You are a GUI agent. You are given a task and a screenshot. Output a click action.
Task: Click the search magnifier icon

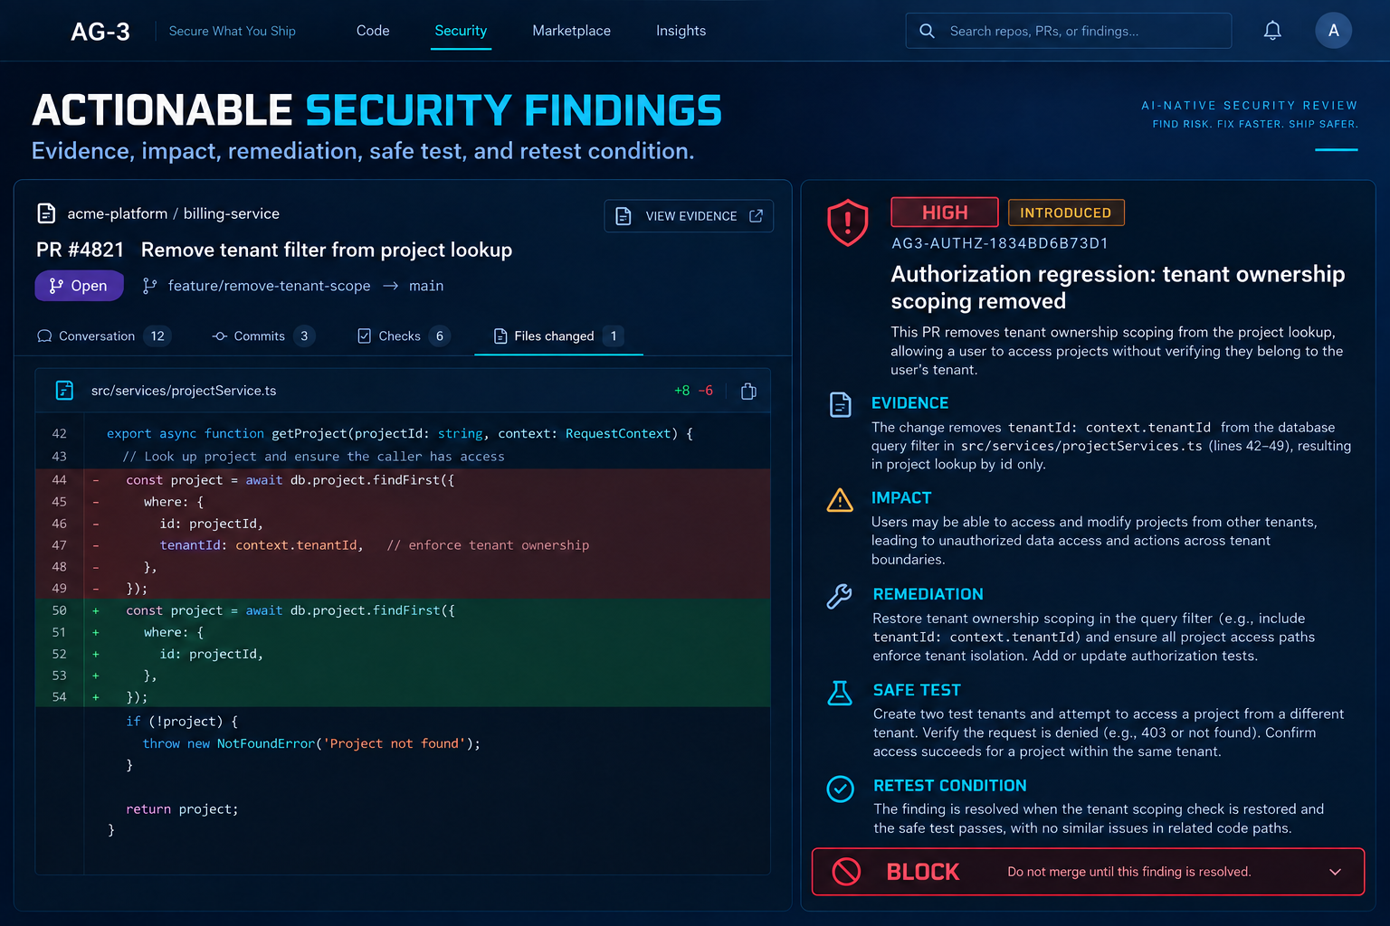pyautogui.click(x=927, y=31)
